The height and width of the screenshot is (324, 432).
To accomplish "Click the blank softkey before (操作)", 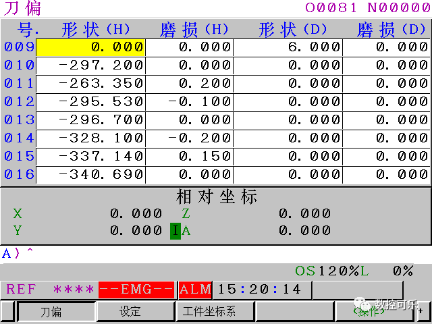I will pos(294,312).
